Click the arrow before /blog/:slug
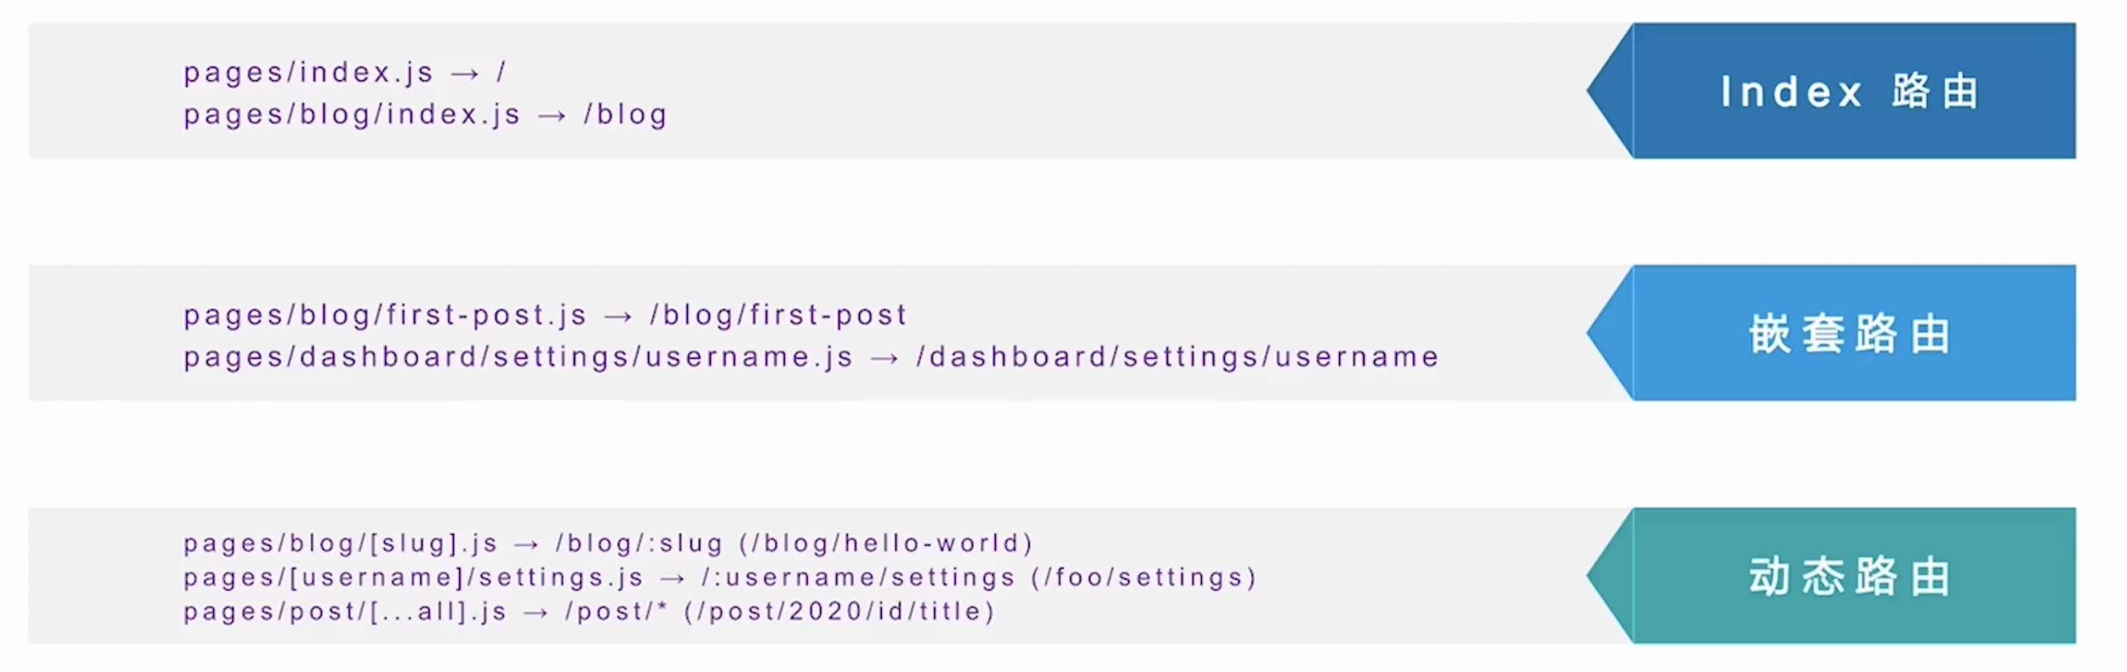This screenshot has height=672, width=2127. [527, 545]
